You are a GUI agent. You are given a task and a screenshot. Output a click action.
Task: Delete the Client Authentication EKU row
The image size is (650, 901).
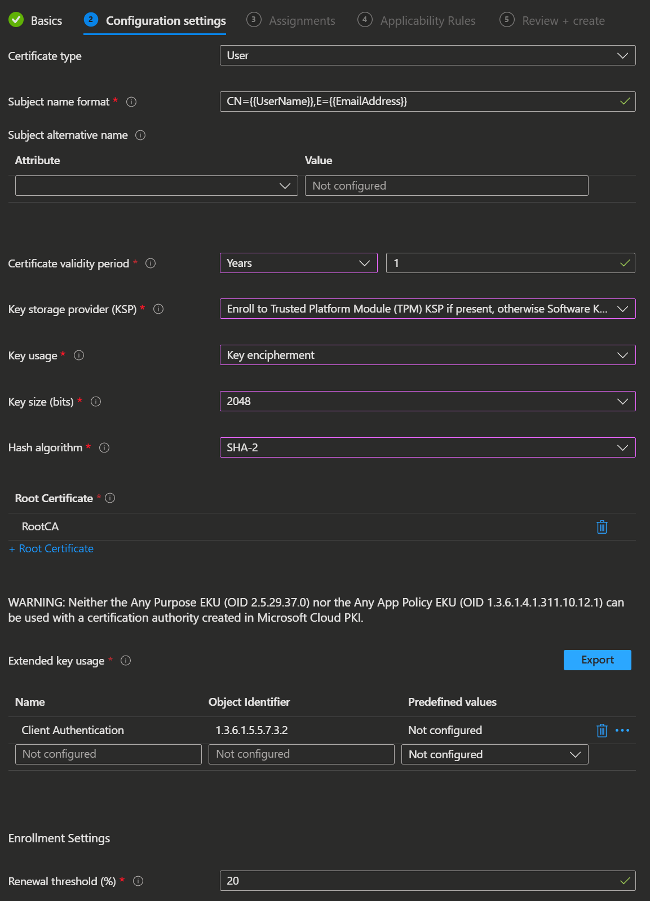tap(602, 731)
